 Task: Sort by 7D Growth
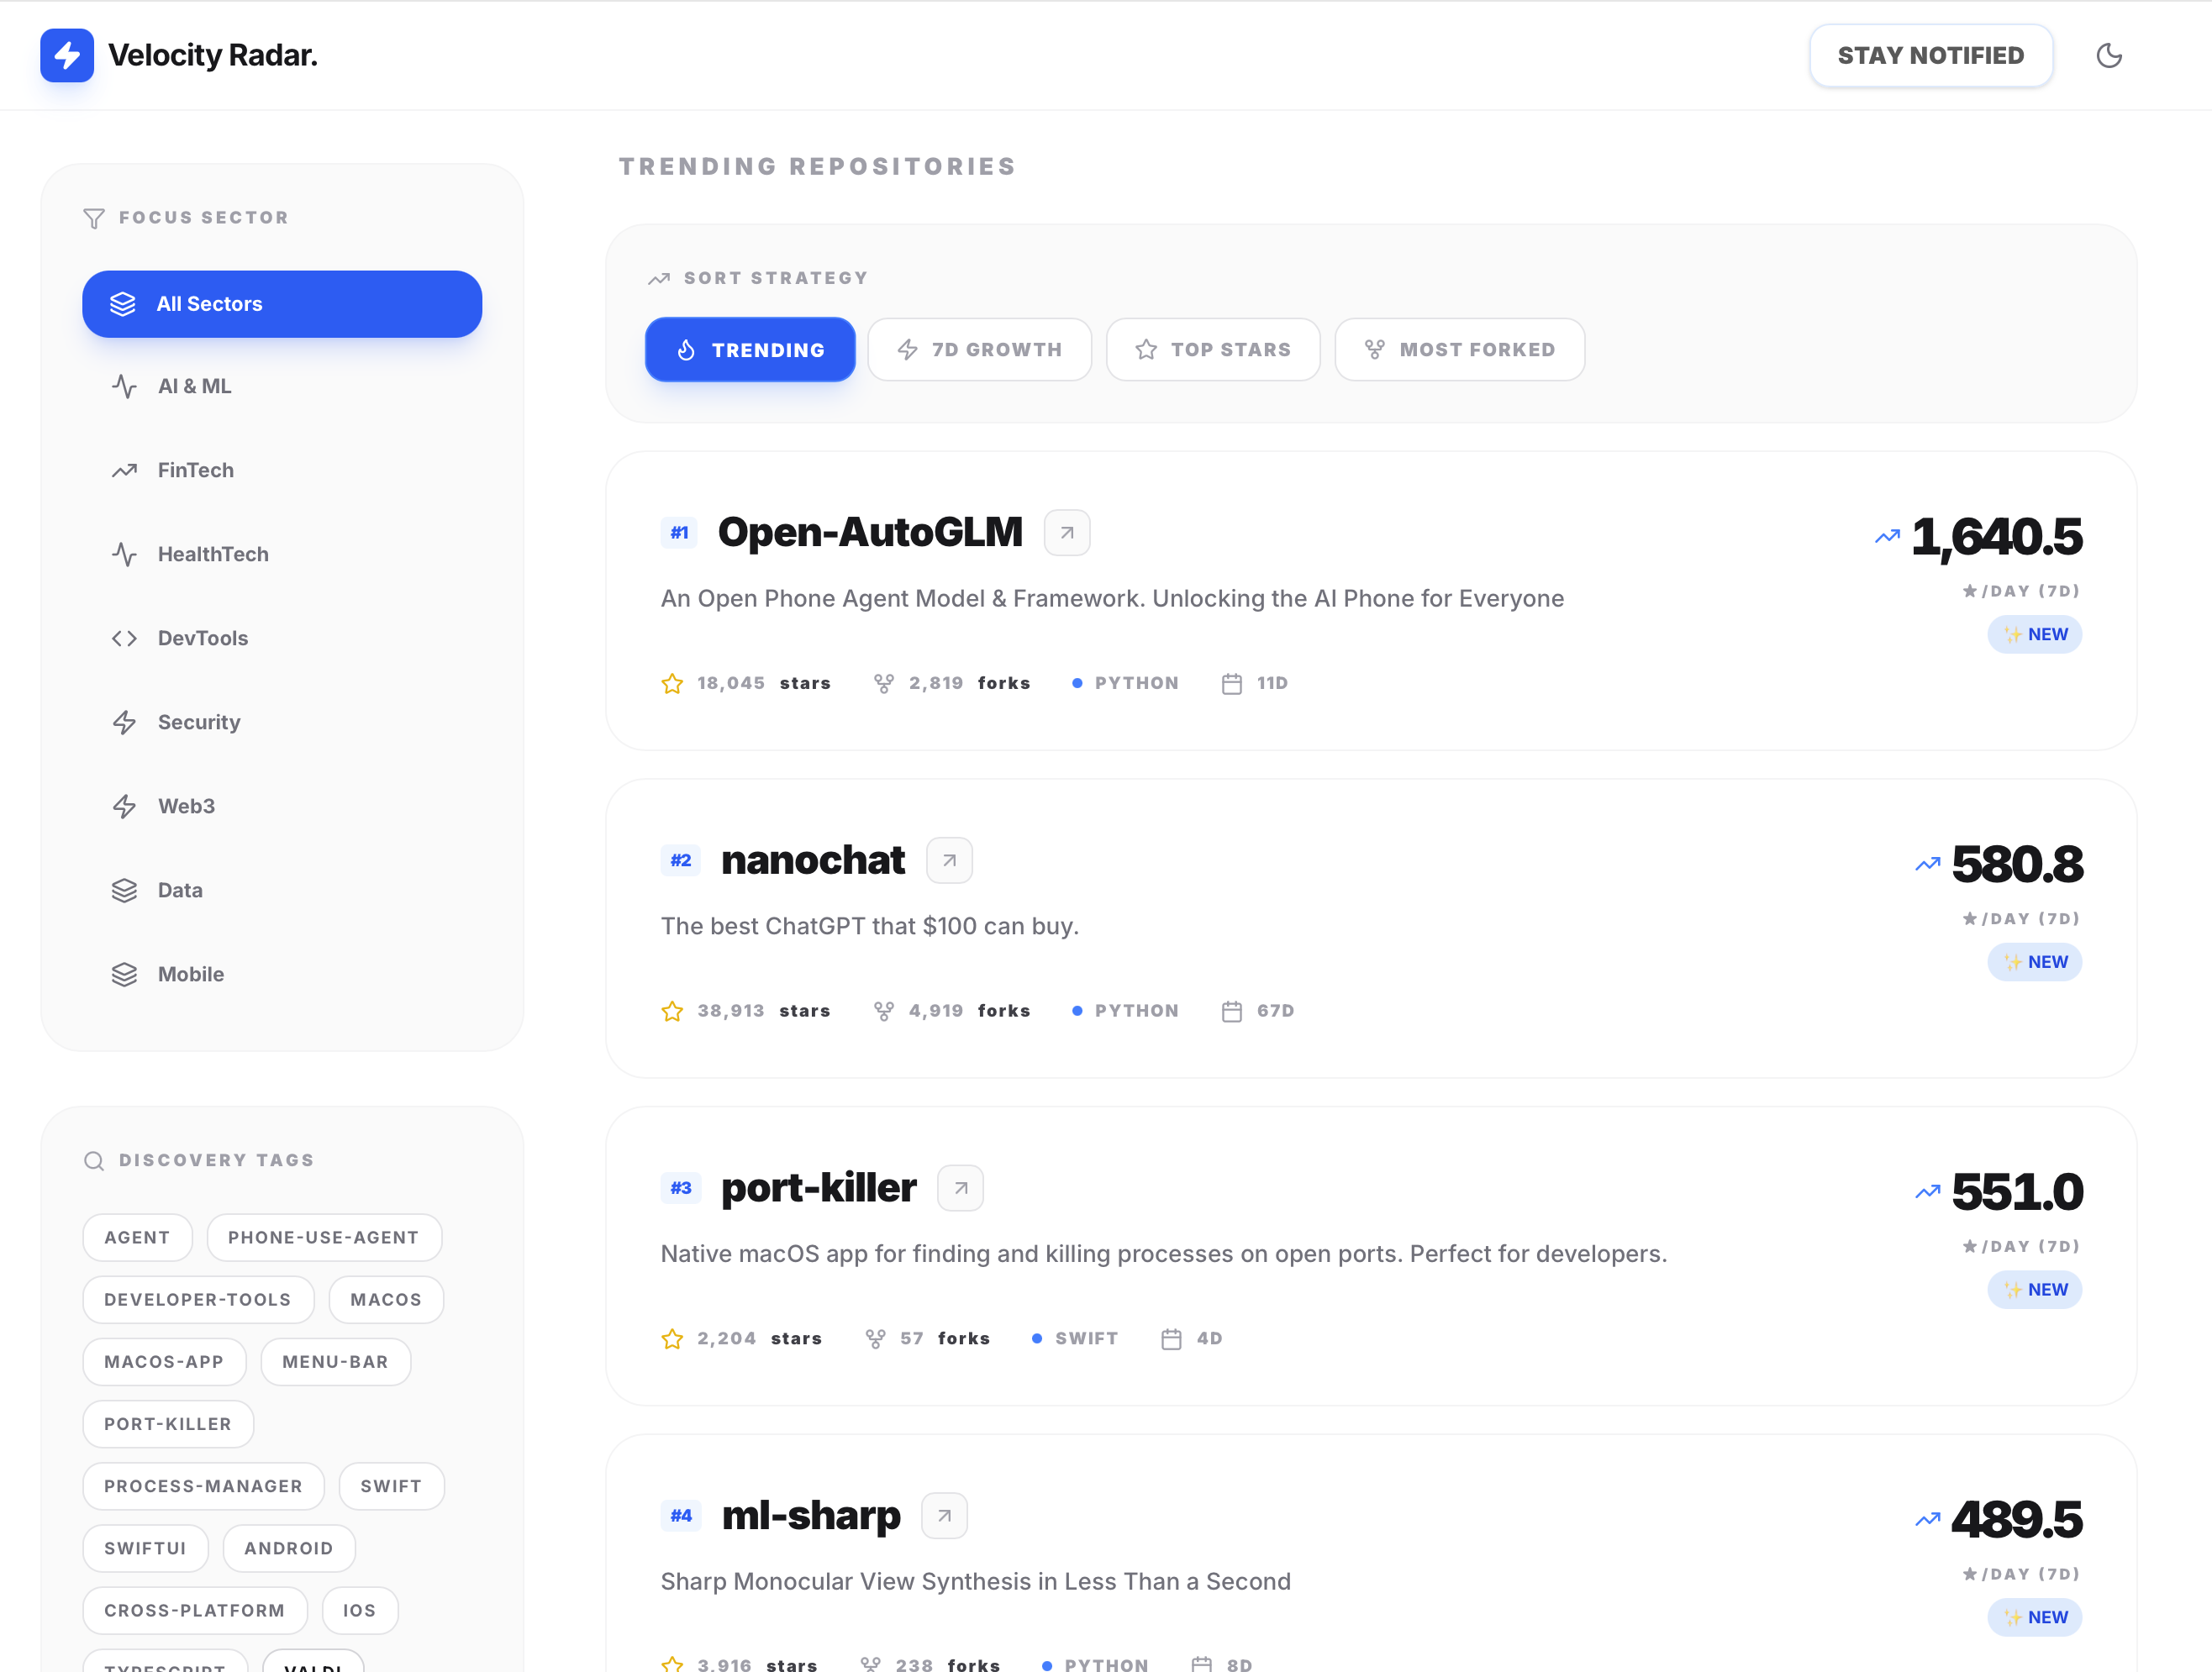coord(979,350)
